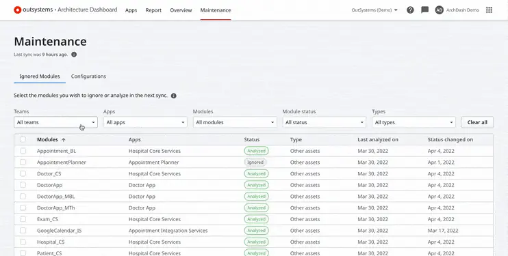Viewport: 508px width, 256px height.
Task: Click the Last analyzed on header
Action: (x=378, y=140)
